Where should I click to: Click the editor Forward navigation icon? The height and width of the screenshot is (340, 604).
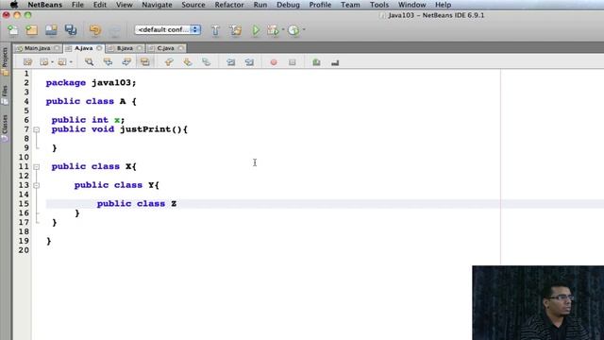coord(62,62)
